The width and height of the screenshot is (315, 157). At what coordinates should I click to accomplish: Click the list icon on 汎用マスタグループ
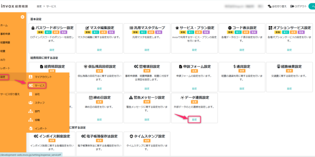click(131, 28)
